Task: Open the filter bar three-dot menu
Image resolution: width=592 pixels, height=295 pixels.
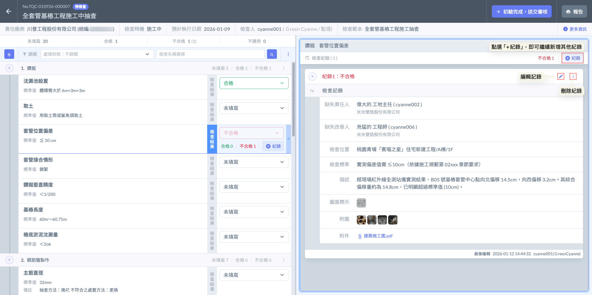Action: [x=288, y=54]
